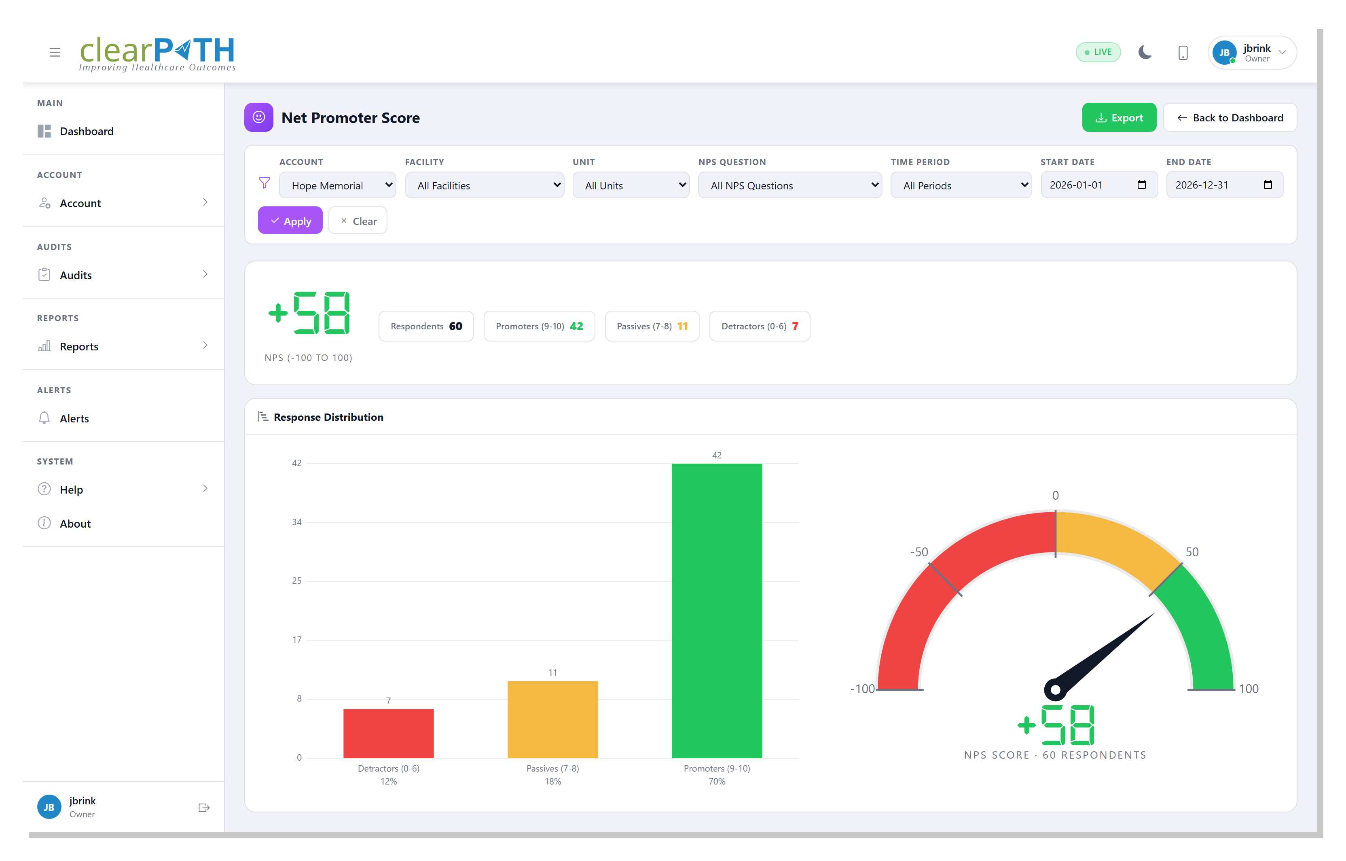Click the clearPATH logo
The width and height of the screenshot is (1346, 861).
pos(157,54)
